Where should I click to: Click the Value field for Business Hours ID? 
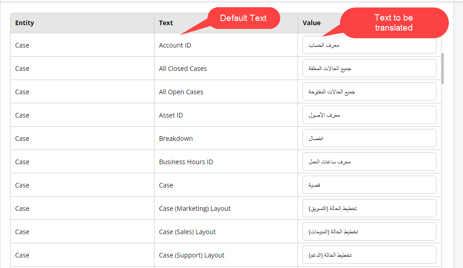click(x=369, y=162)
